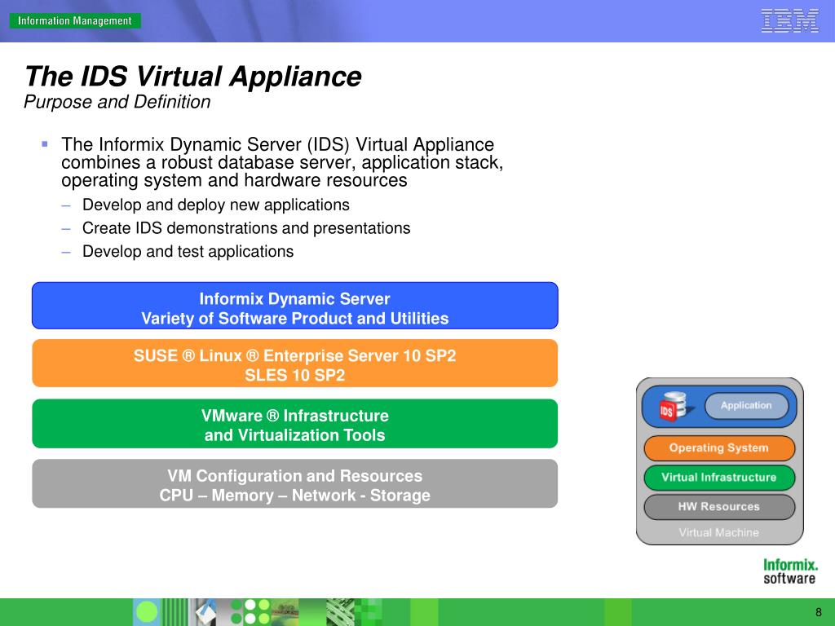Select the Information Management green label
835x626 pixels.
[75, 20]
